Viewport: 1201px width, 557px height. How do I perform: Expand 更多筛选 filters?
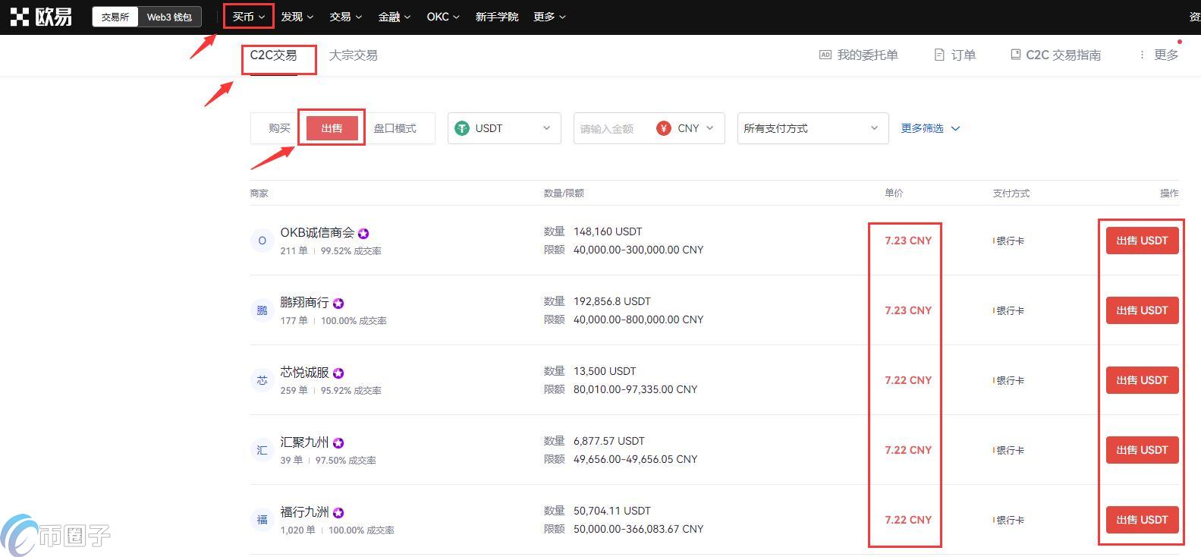930,128
